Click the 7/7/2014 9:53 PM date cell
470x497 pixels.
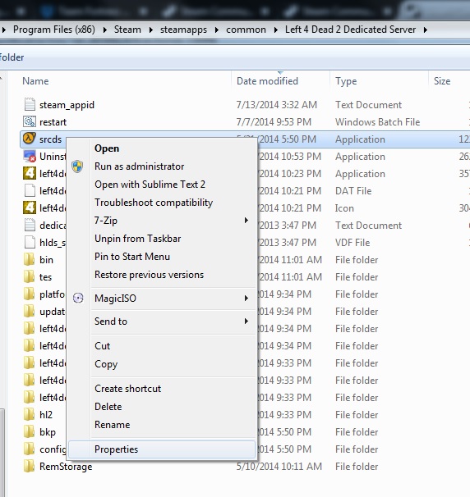point(274,122)
